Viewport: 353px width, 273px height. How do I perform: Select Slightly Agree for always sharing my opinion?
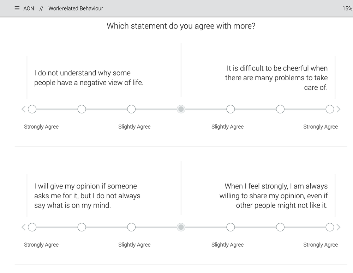pos(231,227)
